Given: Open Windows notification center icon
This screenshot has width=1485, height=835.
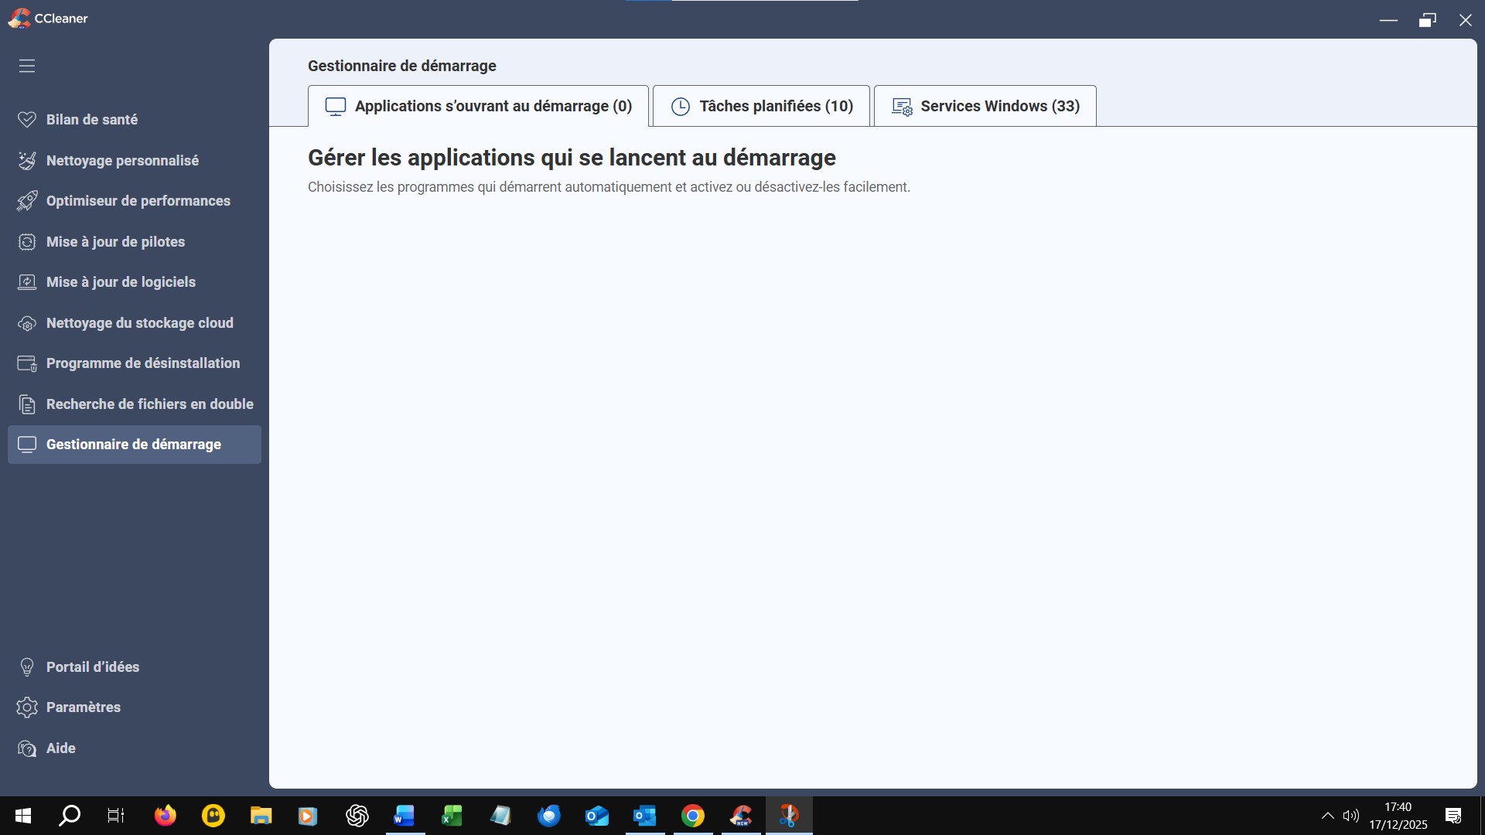Looking at the screenshot, I should [1453, 816].
